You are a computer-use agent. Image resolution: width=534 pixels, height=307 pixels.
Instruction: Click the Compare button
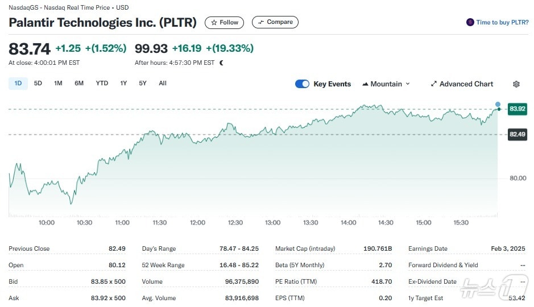pyautogui.click(x=275, y=23)
